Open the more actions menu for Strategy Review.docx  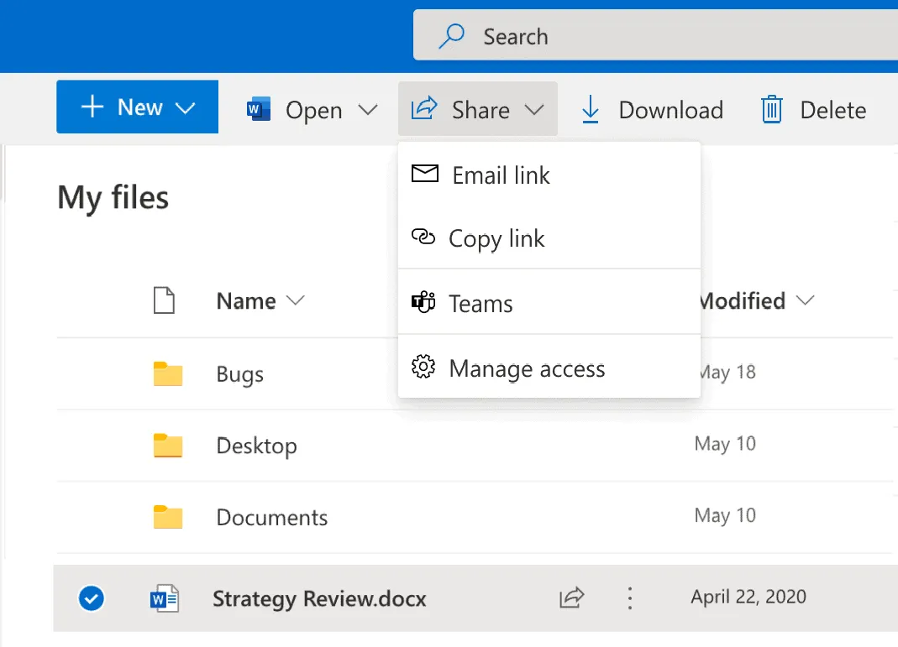tap(629, 597)
